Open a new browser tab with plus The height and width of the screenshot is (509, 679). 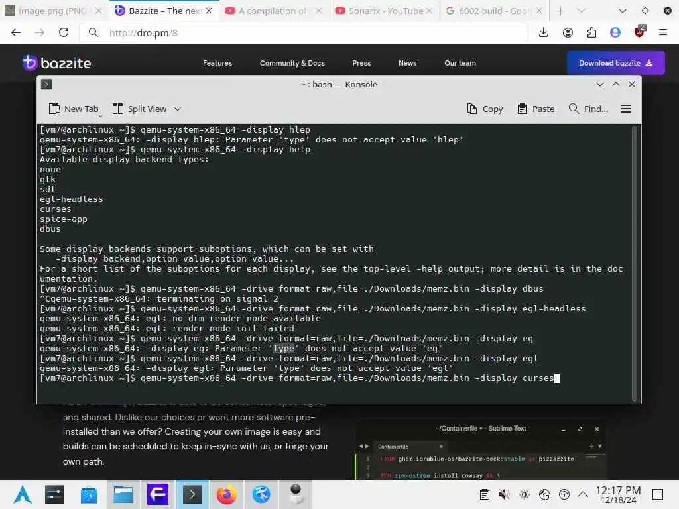(x=561, y=11)
